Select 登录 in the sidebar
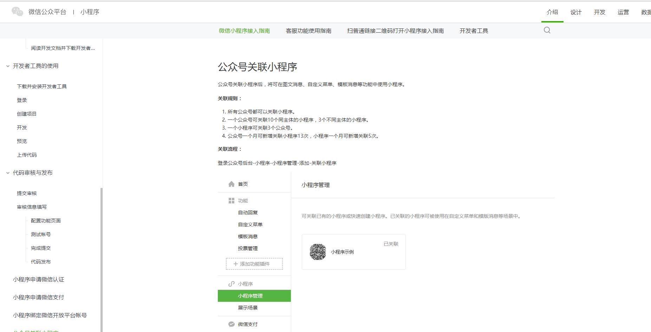Screen dimensions: 651x332 pyautogui.click(x=22, y=100)
